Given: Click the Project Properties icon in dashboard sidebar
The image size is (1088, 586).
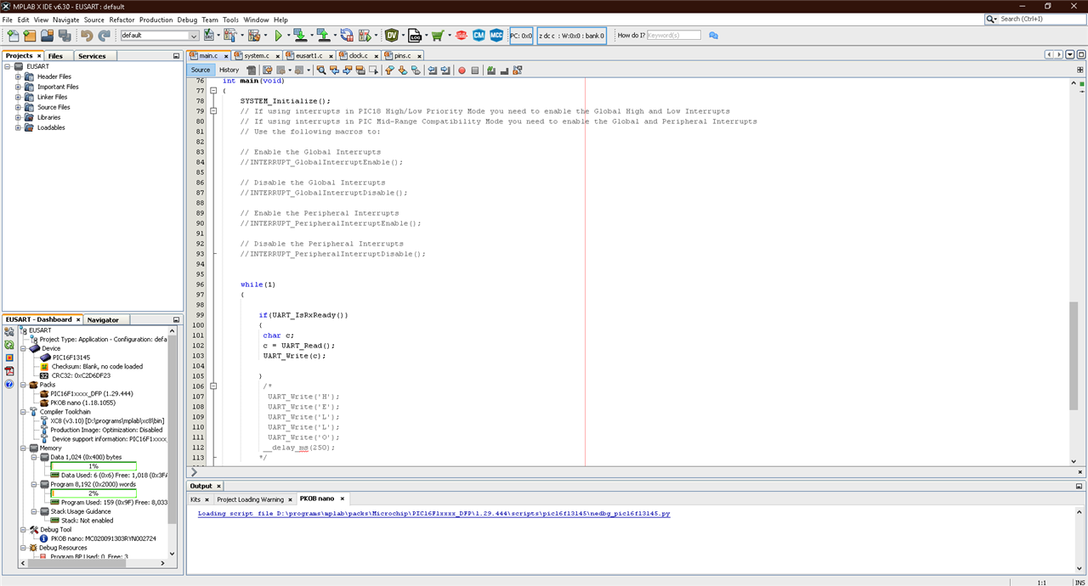Looking at the screenshot, I should 9,332.
